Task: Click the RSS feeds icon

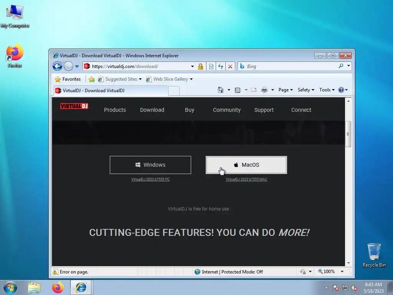Action: (238, 90)
